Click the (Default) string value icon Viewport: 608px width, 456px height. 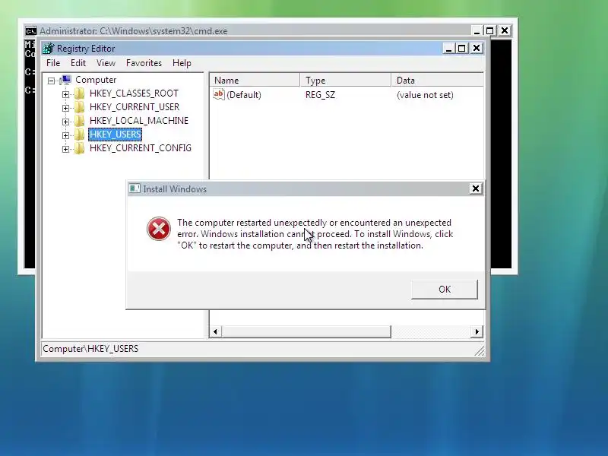coord(219,94)
